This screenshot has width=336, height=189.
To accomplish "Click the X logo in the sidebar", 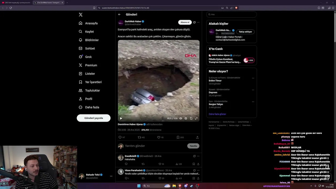I will coord(81,15).
